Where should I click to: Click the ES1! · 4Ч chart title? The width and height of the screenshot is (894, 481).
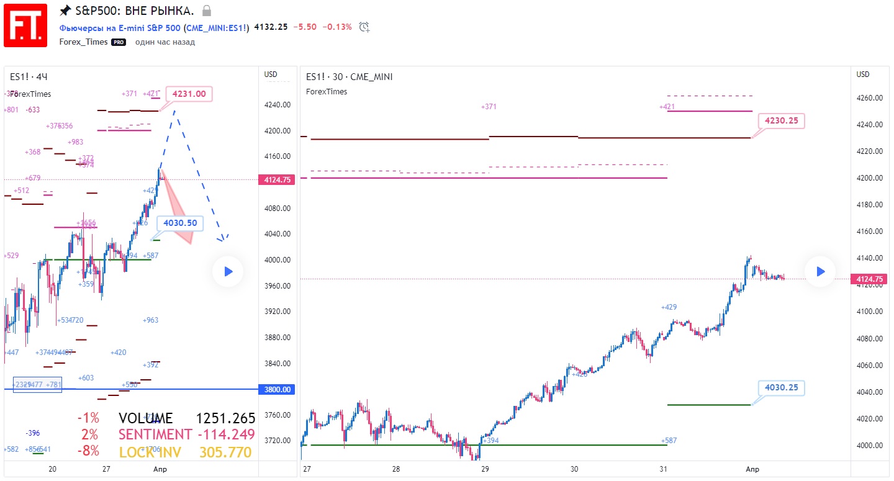[29, 77]
